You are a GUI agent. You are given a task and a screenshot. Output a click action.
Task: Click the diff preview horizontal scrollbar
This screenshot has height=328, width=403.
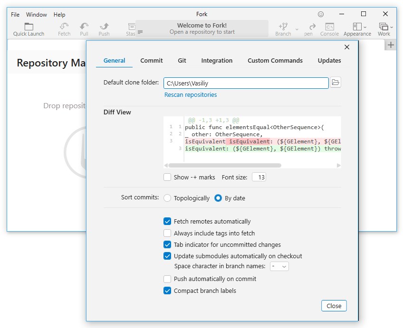tap(225, 166)
